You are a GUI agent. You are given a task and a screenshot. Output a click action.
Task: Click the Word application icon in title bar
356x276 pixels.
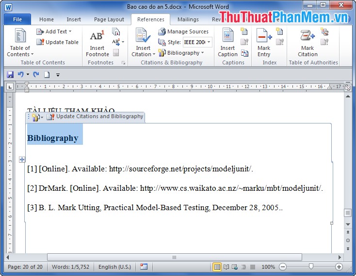(x=8, y=7)
